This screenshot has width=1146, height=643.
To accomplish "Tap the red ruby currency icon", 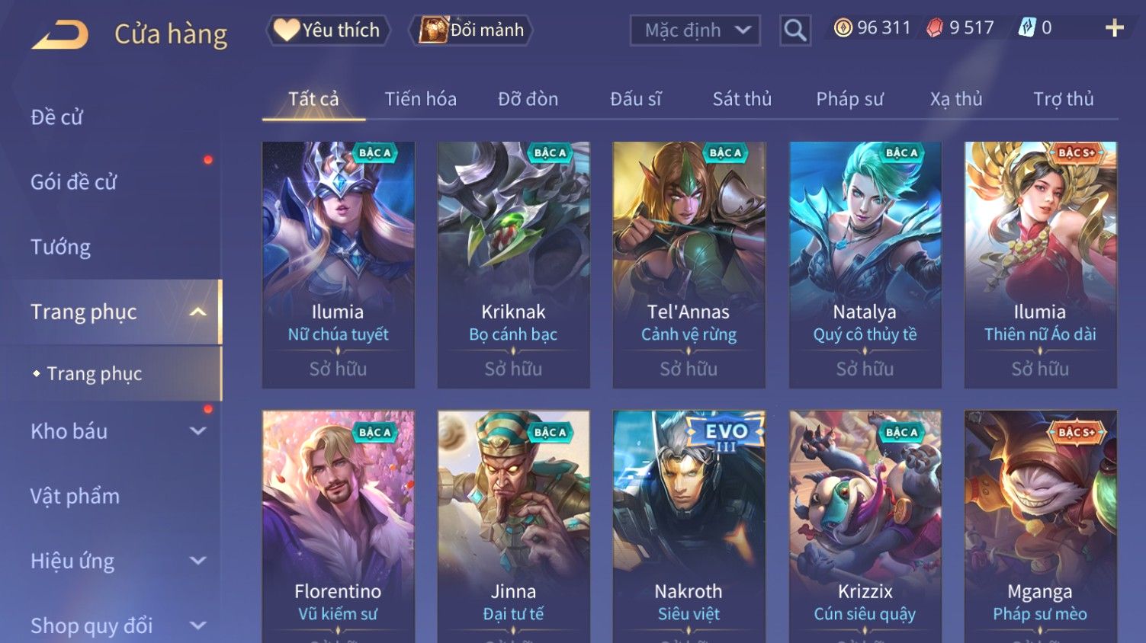I will [x=934, y=28].
